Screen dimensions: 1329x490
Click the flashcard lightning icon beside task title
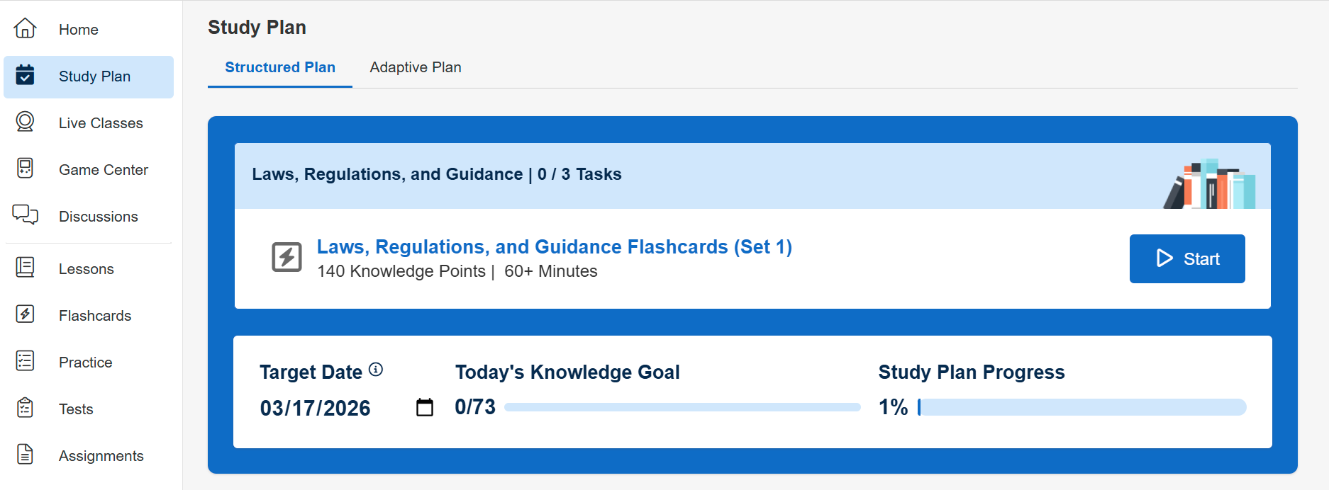[x=287, y=257]
